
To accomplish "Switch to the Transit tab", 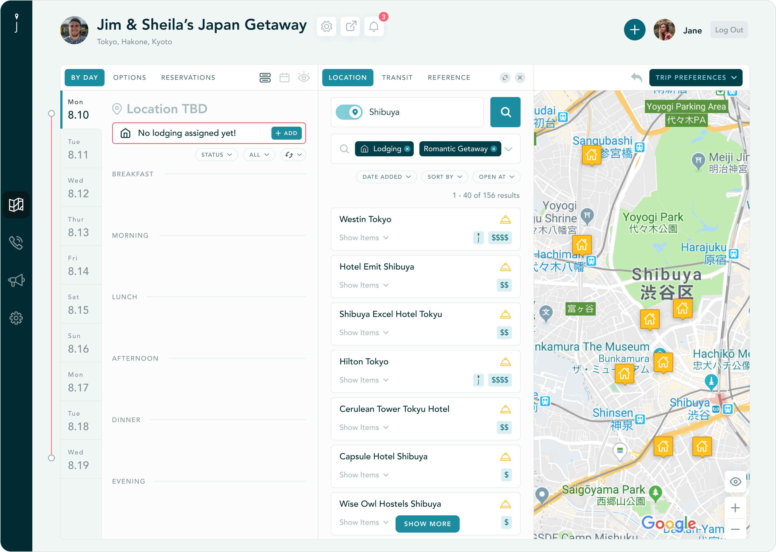I will (x=397, y=78).
